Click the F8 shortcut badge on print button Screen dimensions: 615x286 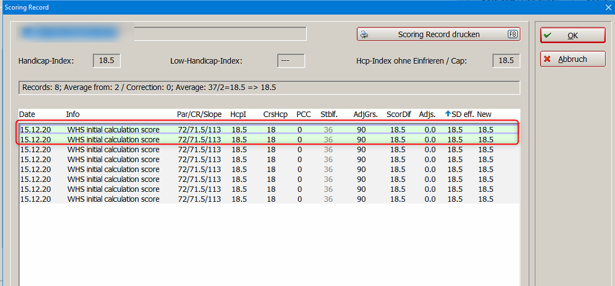tap(512, 35)
